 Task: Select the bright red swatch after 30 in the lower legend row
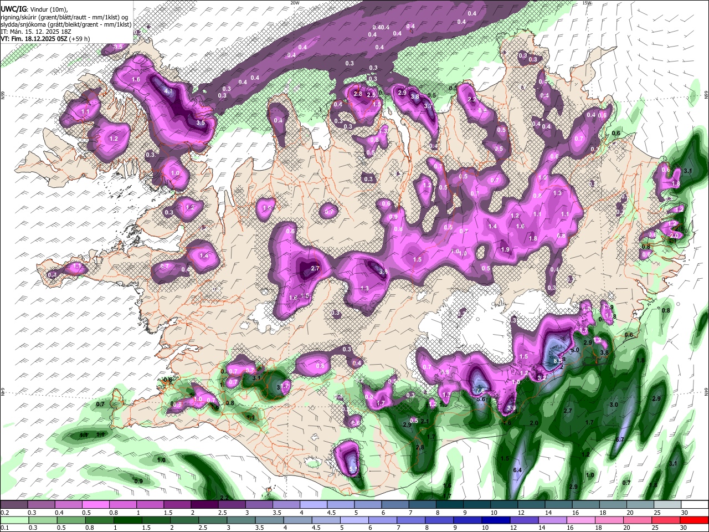695,520
